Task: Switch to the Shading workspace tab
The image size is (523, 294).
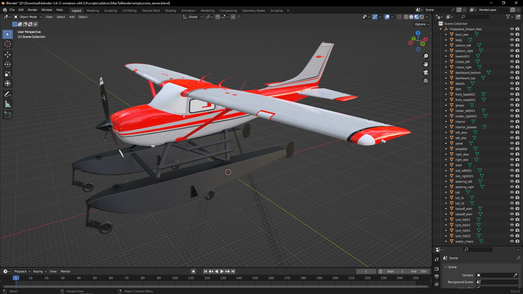Action: tap(171, 11)
